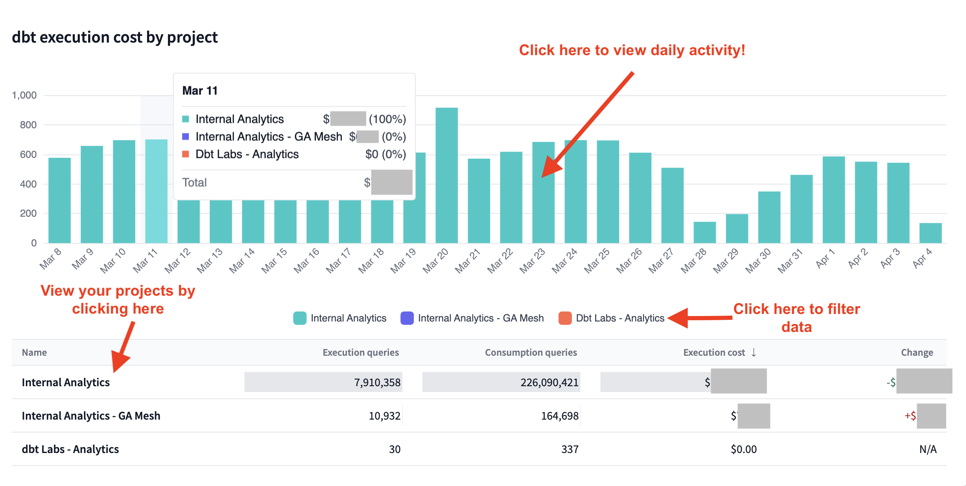Click the orange Dbt Labs swatch in the tooltip

point(186,154)
